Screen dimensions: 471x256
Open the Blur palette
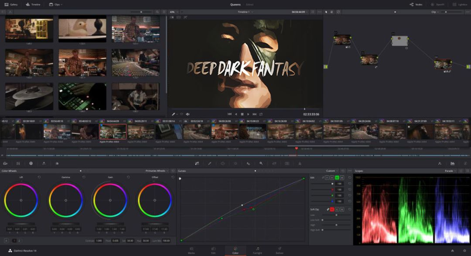[248, 164]
